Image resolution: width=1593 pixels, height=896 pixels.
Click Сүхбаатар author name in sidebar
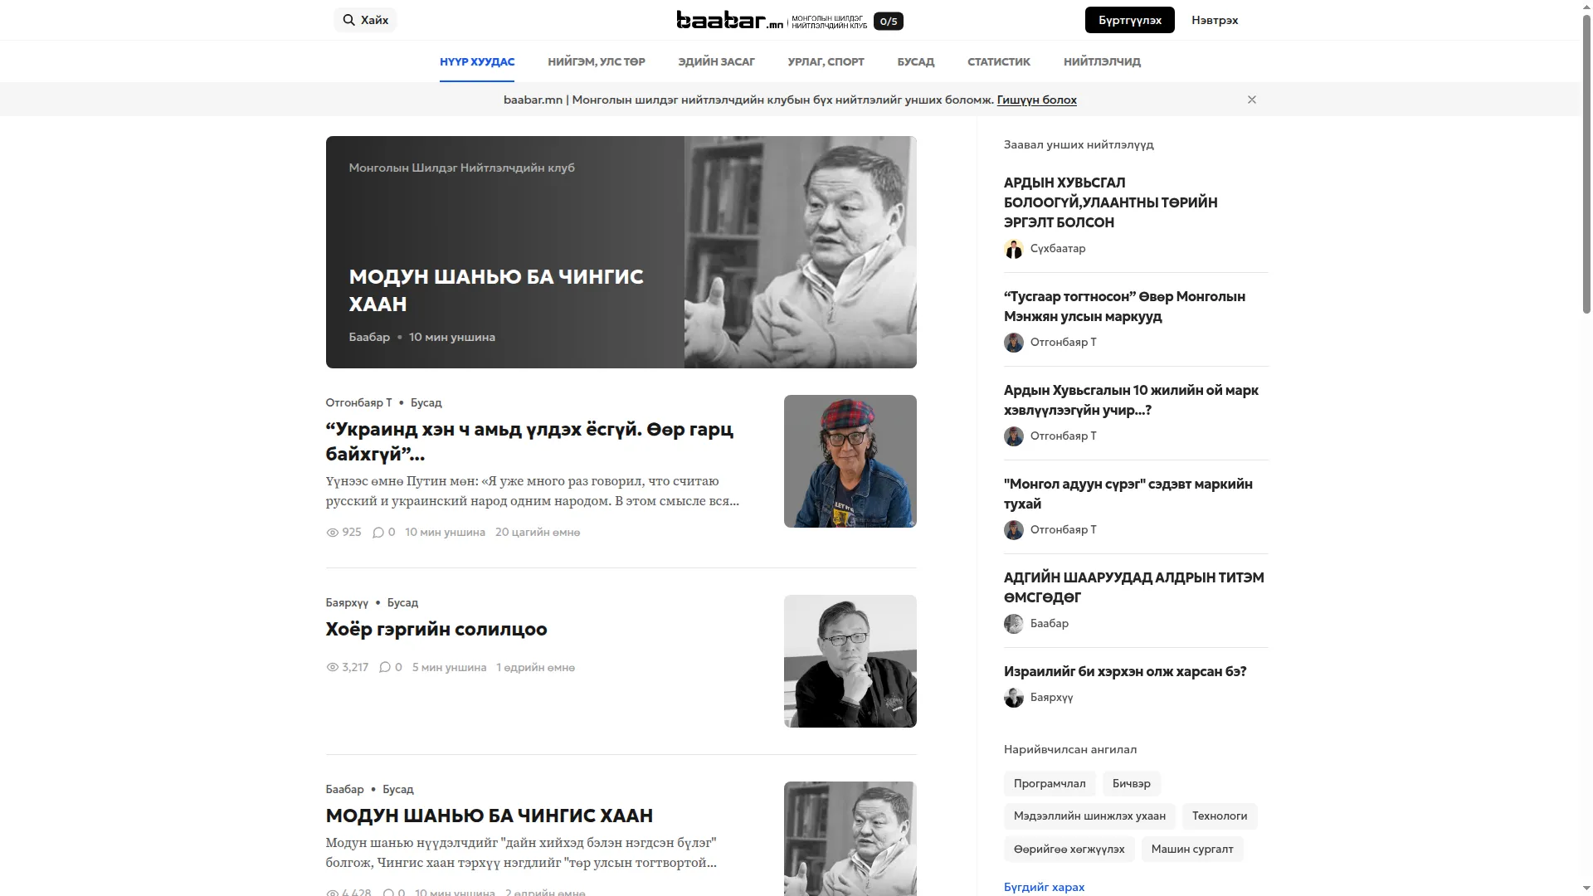pos(1058,249)
